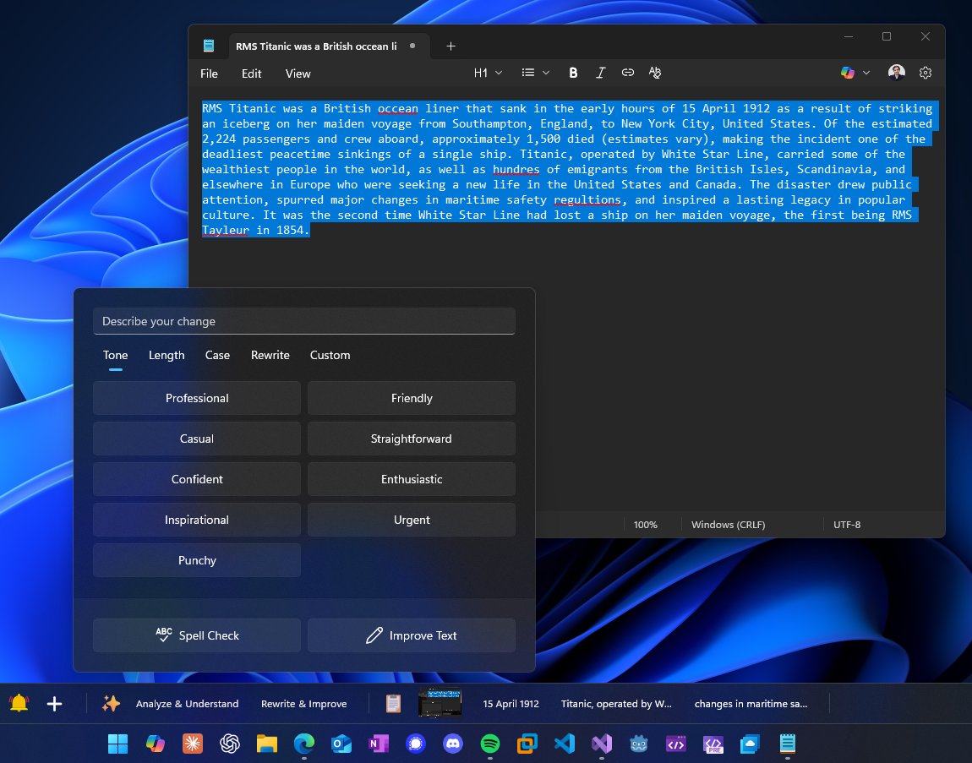Screen dimensions: 972x763
Task: Open Outlook from the taskbar
Action: tap(341, 744)
